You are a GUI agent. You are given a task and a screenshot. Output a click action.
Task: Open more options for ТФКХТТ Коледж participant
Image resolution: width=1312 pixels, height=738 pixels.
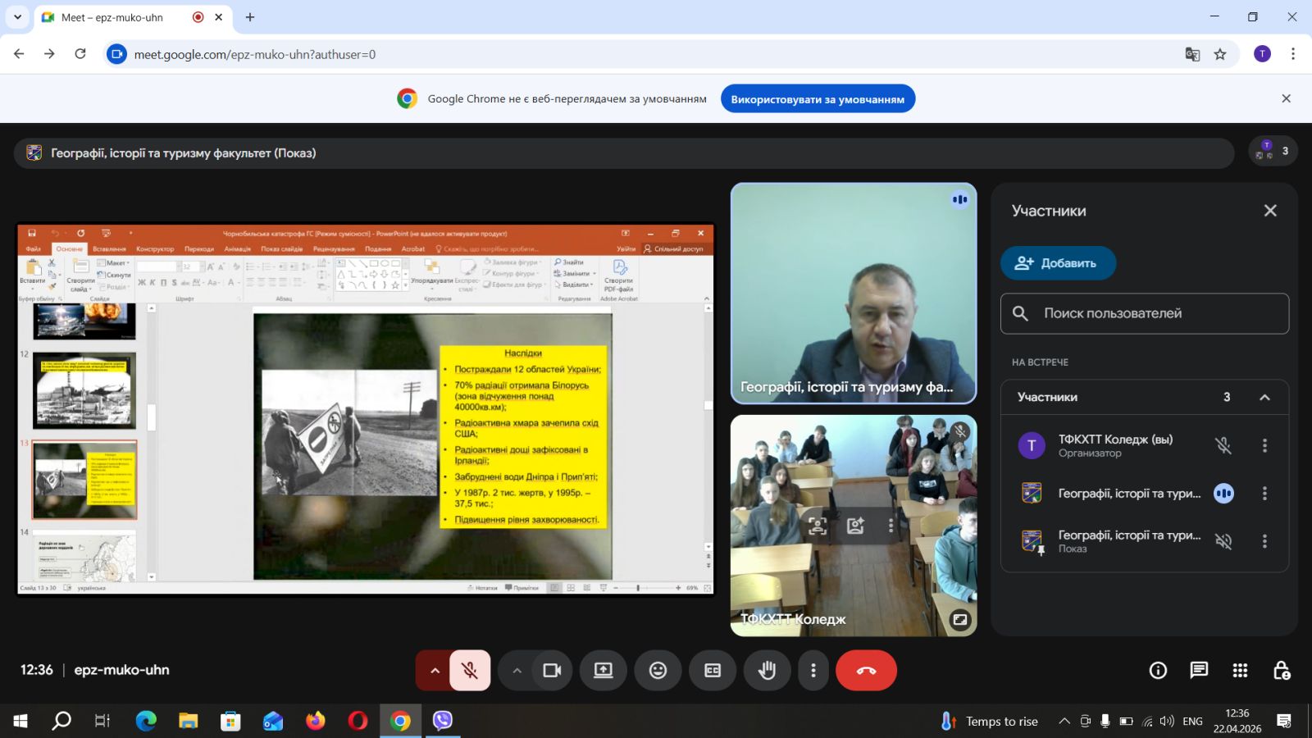pos(1264,445)
